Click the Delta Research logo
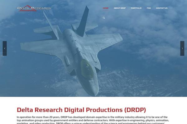This screenshot has height=124, width=187. coord(34,8)
